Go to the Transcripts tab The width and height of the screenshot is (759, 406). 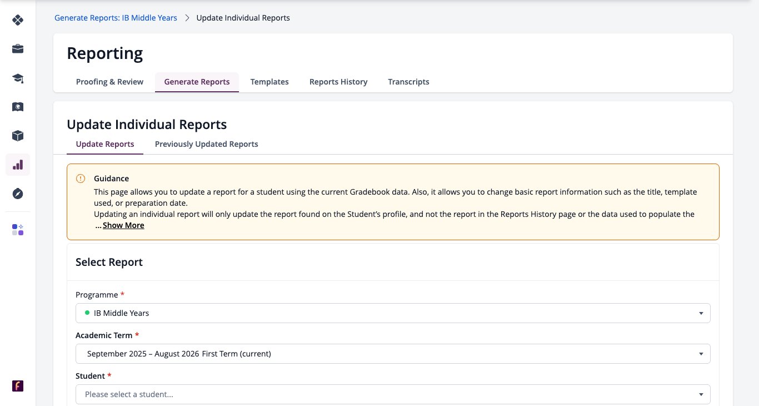408,82
